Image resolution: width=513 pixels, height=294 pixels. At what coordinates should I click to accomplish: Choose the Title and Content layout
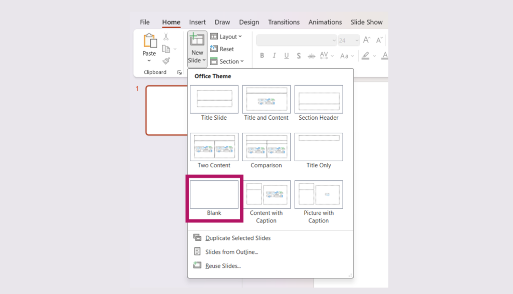click(x=267, y=103)
